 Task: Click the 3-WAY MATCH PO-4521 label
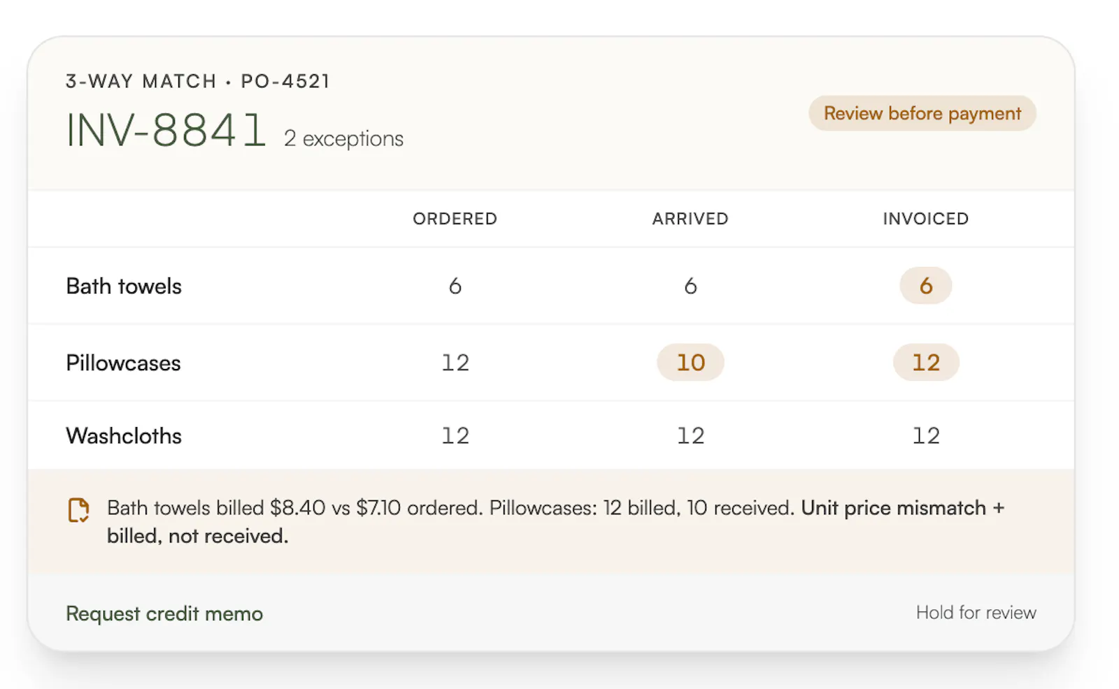[197, 81]
